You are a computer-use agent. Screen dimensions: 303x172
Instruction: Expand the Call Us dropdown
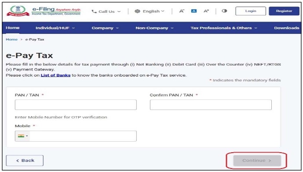[x=106, y=11]
